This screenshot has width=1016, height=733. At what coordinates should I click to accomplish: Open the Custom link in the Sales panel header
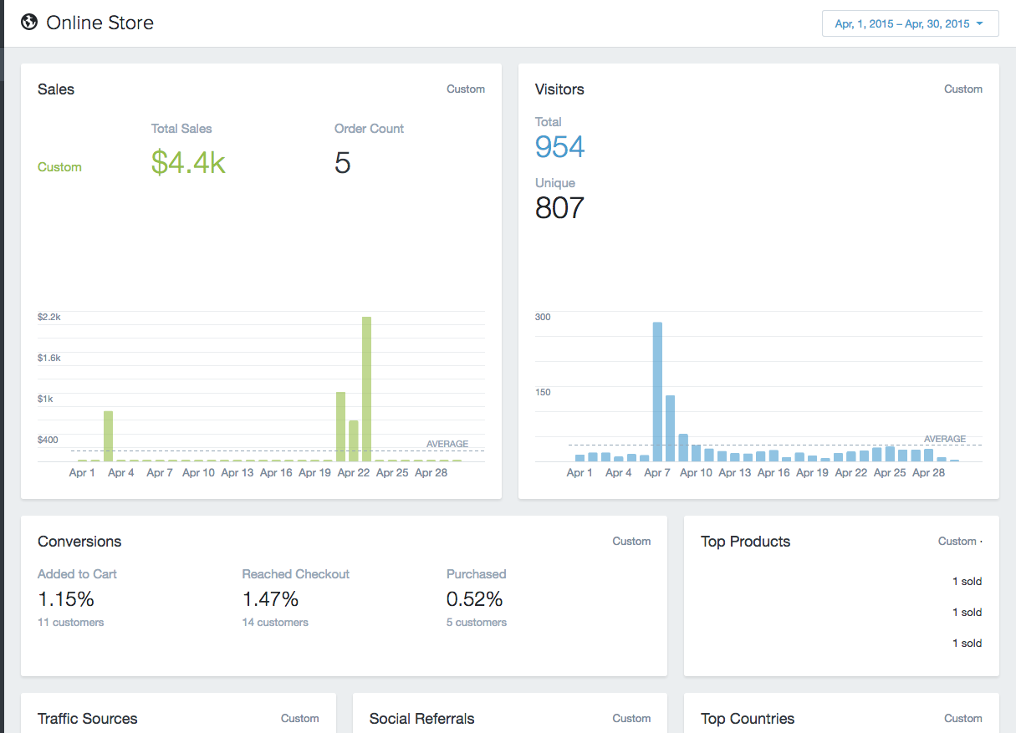tap(466, 89)
